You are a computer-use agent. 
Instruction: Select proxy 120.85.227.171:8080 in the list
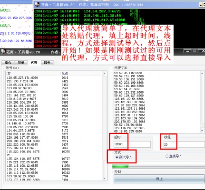pyautogui.click(x=22, y=78)
